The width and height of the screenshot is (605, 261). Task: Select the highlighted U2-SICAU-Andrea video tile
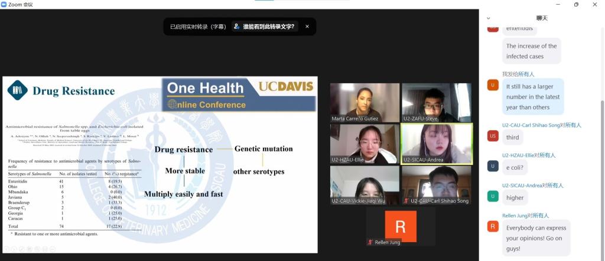(437, 143)
